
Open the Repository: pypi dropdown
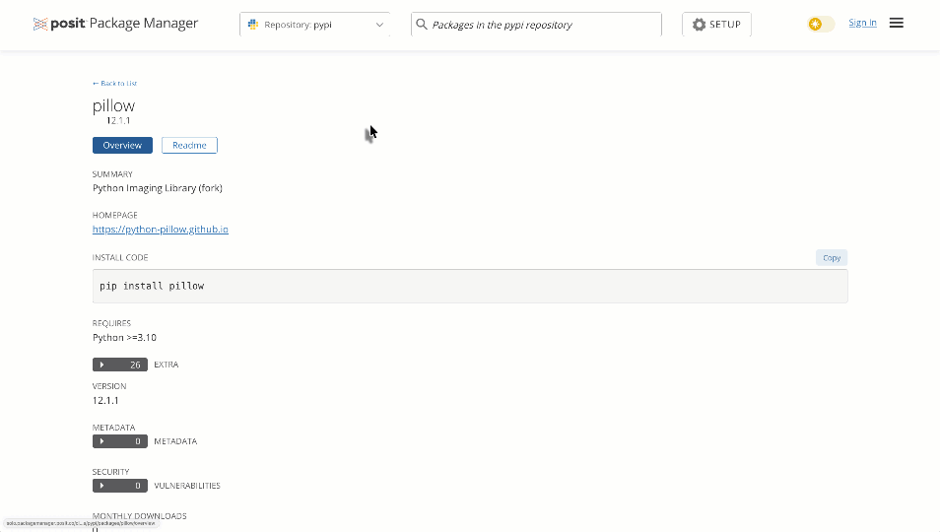[314, 25]
